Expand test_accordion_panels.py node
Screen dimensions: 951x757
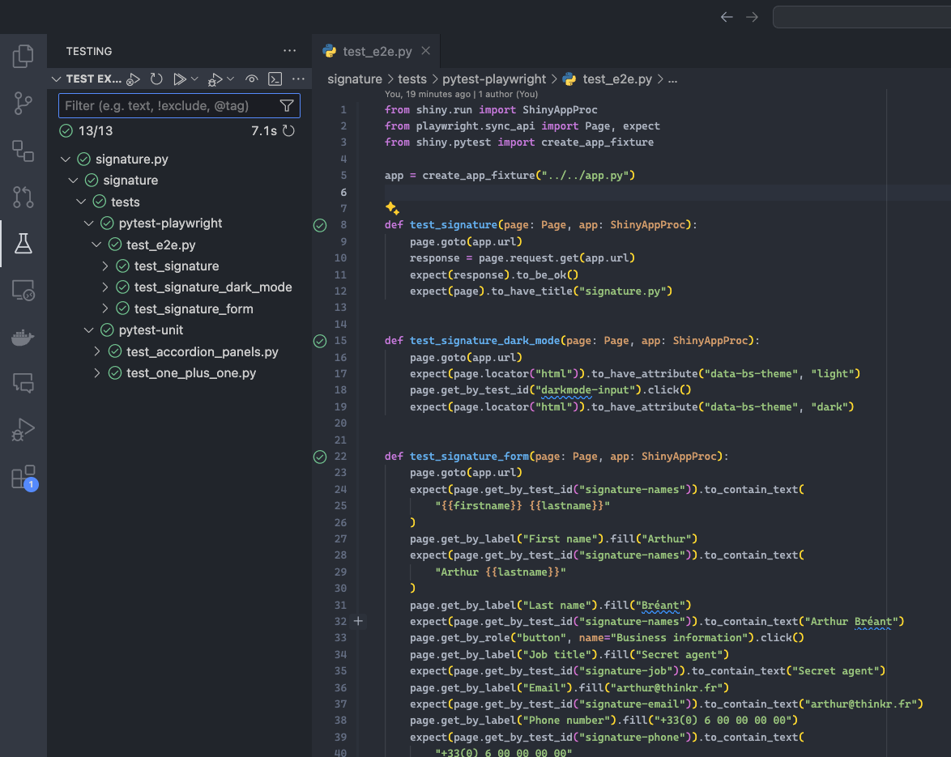point(97,351)
